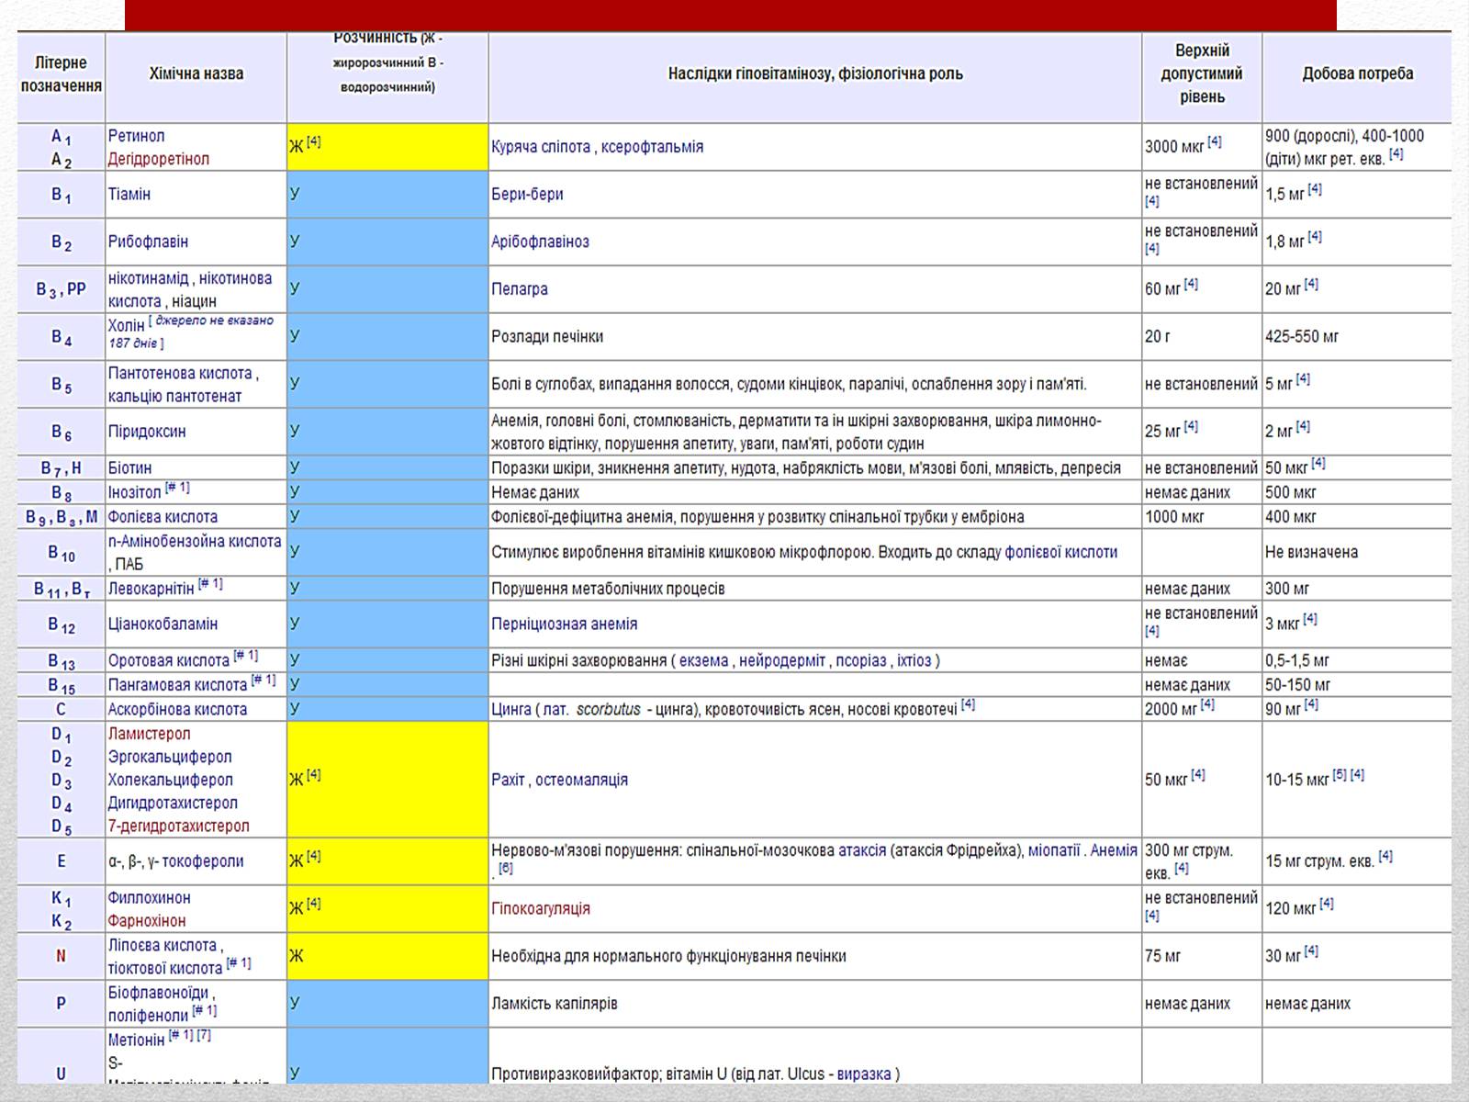Click the Куряча сліпота link
This screenshot has height=1102, width=1469.
coord(541,147)
